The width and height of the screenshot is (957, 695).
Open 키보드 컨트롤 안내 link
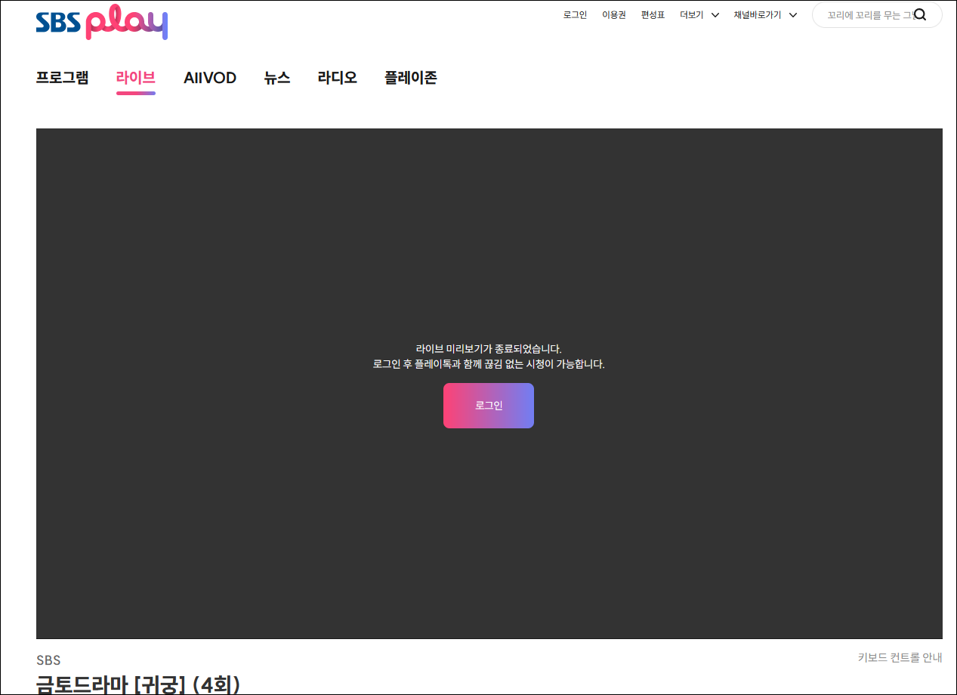(x=900, y=658)
